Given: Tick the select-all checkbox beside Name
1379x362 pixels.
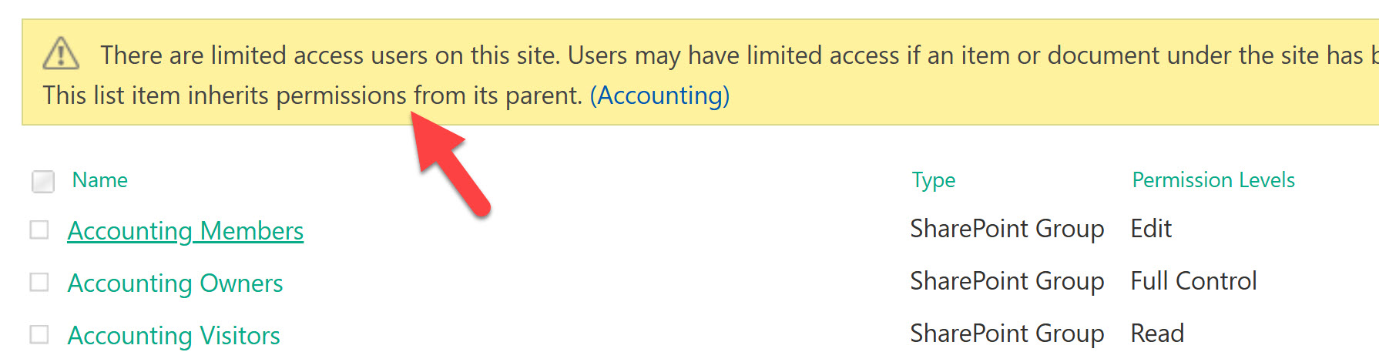Looking at the screenshot, I should point(43,182).
